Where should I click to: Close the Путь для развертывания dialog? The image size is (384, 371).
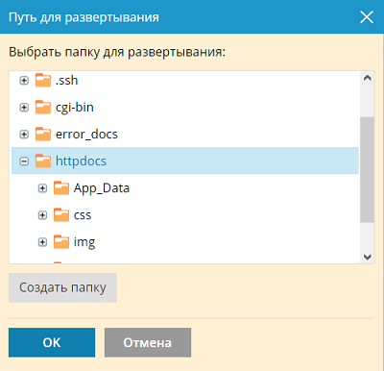(367, 17)
